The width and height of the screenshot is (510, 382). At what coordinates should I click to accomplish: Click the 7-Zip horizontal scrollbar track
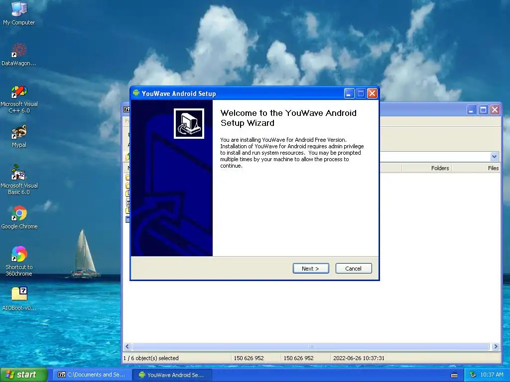[311, 346]
